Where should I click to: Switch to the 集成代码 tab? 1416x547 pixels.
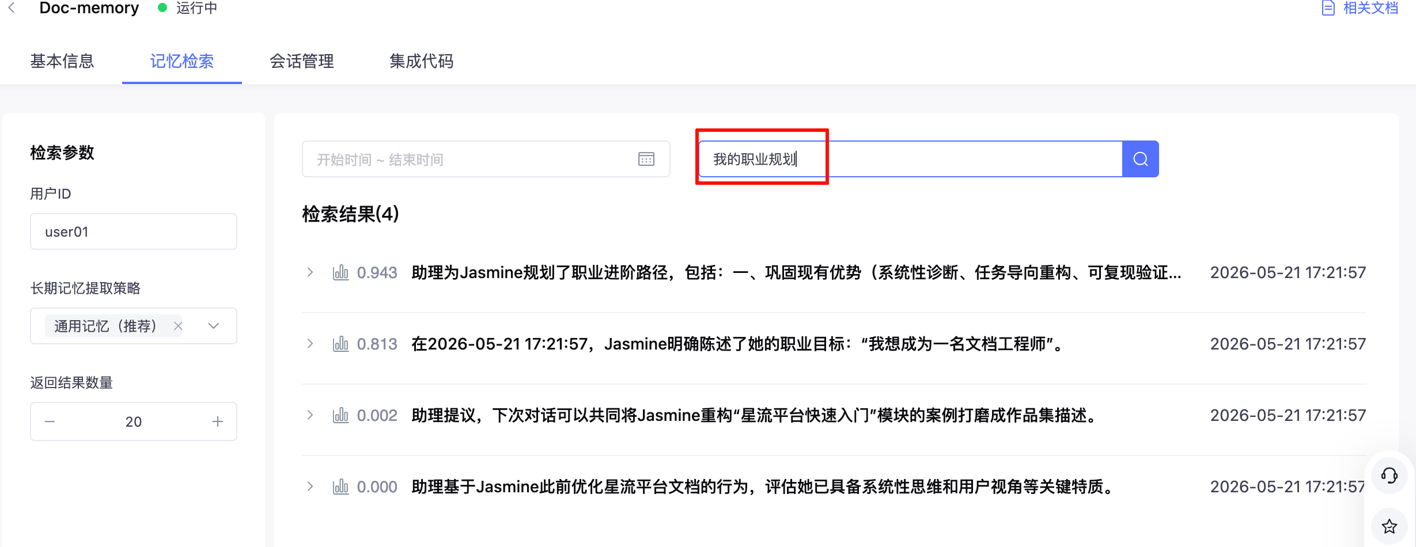pyautogui.click(x=422, y=61)
